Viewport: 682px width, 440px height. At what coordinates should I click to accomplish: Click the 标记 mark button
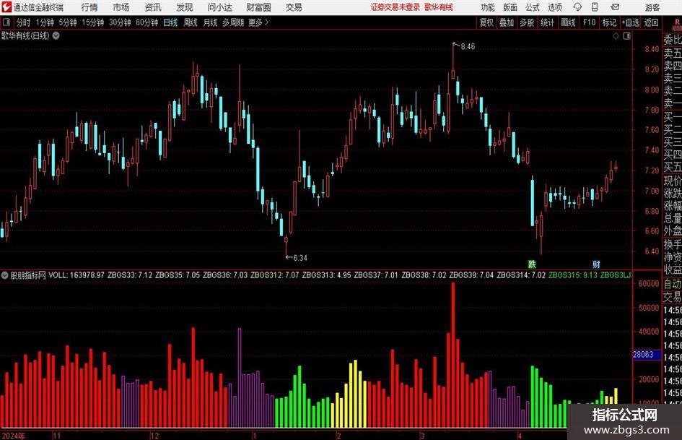(x=609, y=22)
